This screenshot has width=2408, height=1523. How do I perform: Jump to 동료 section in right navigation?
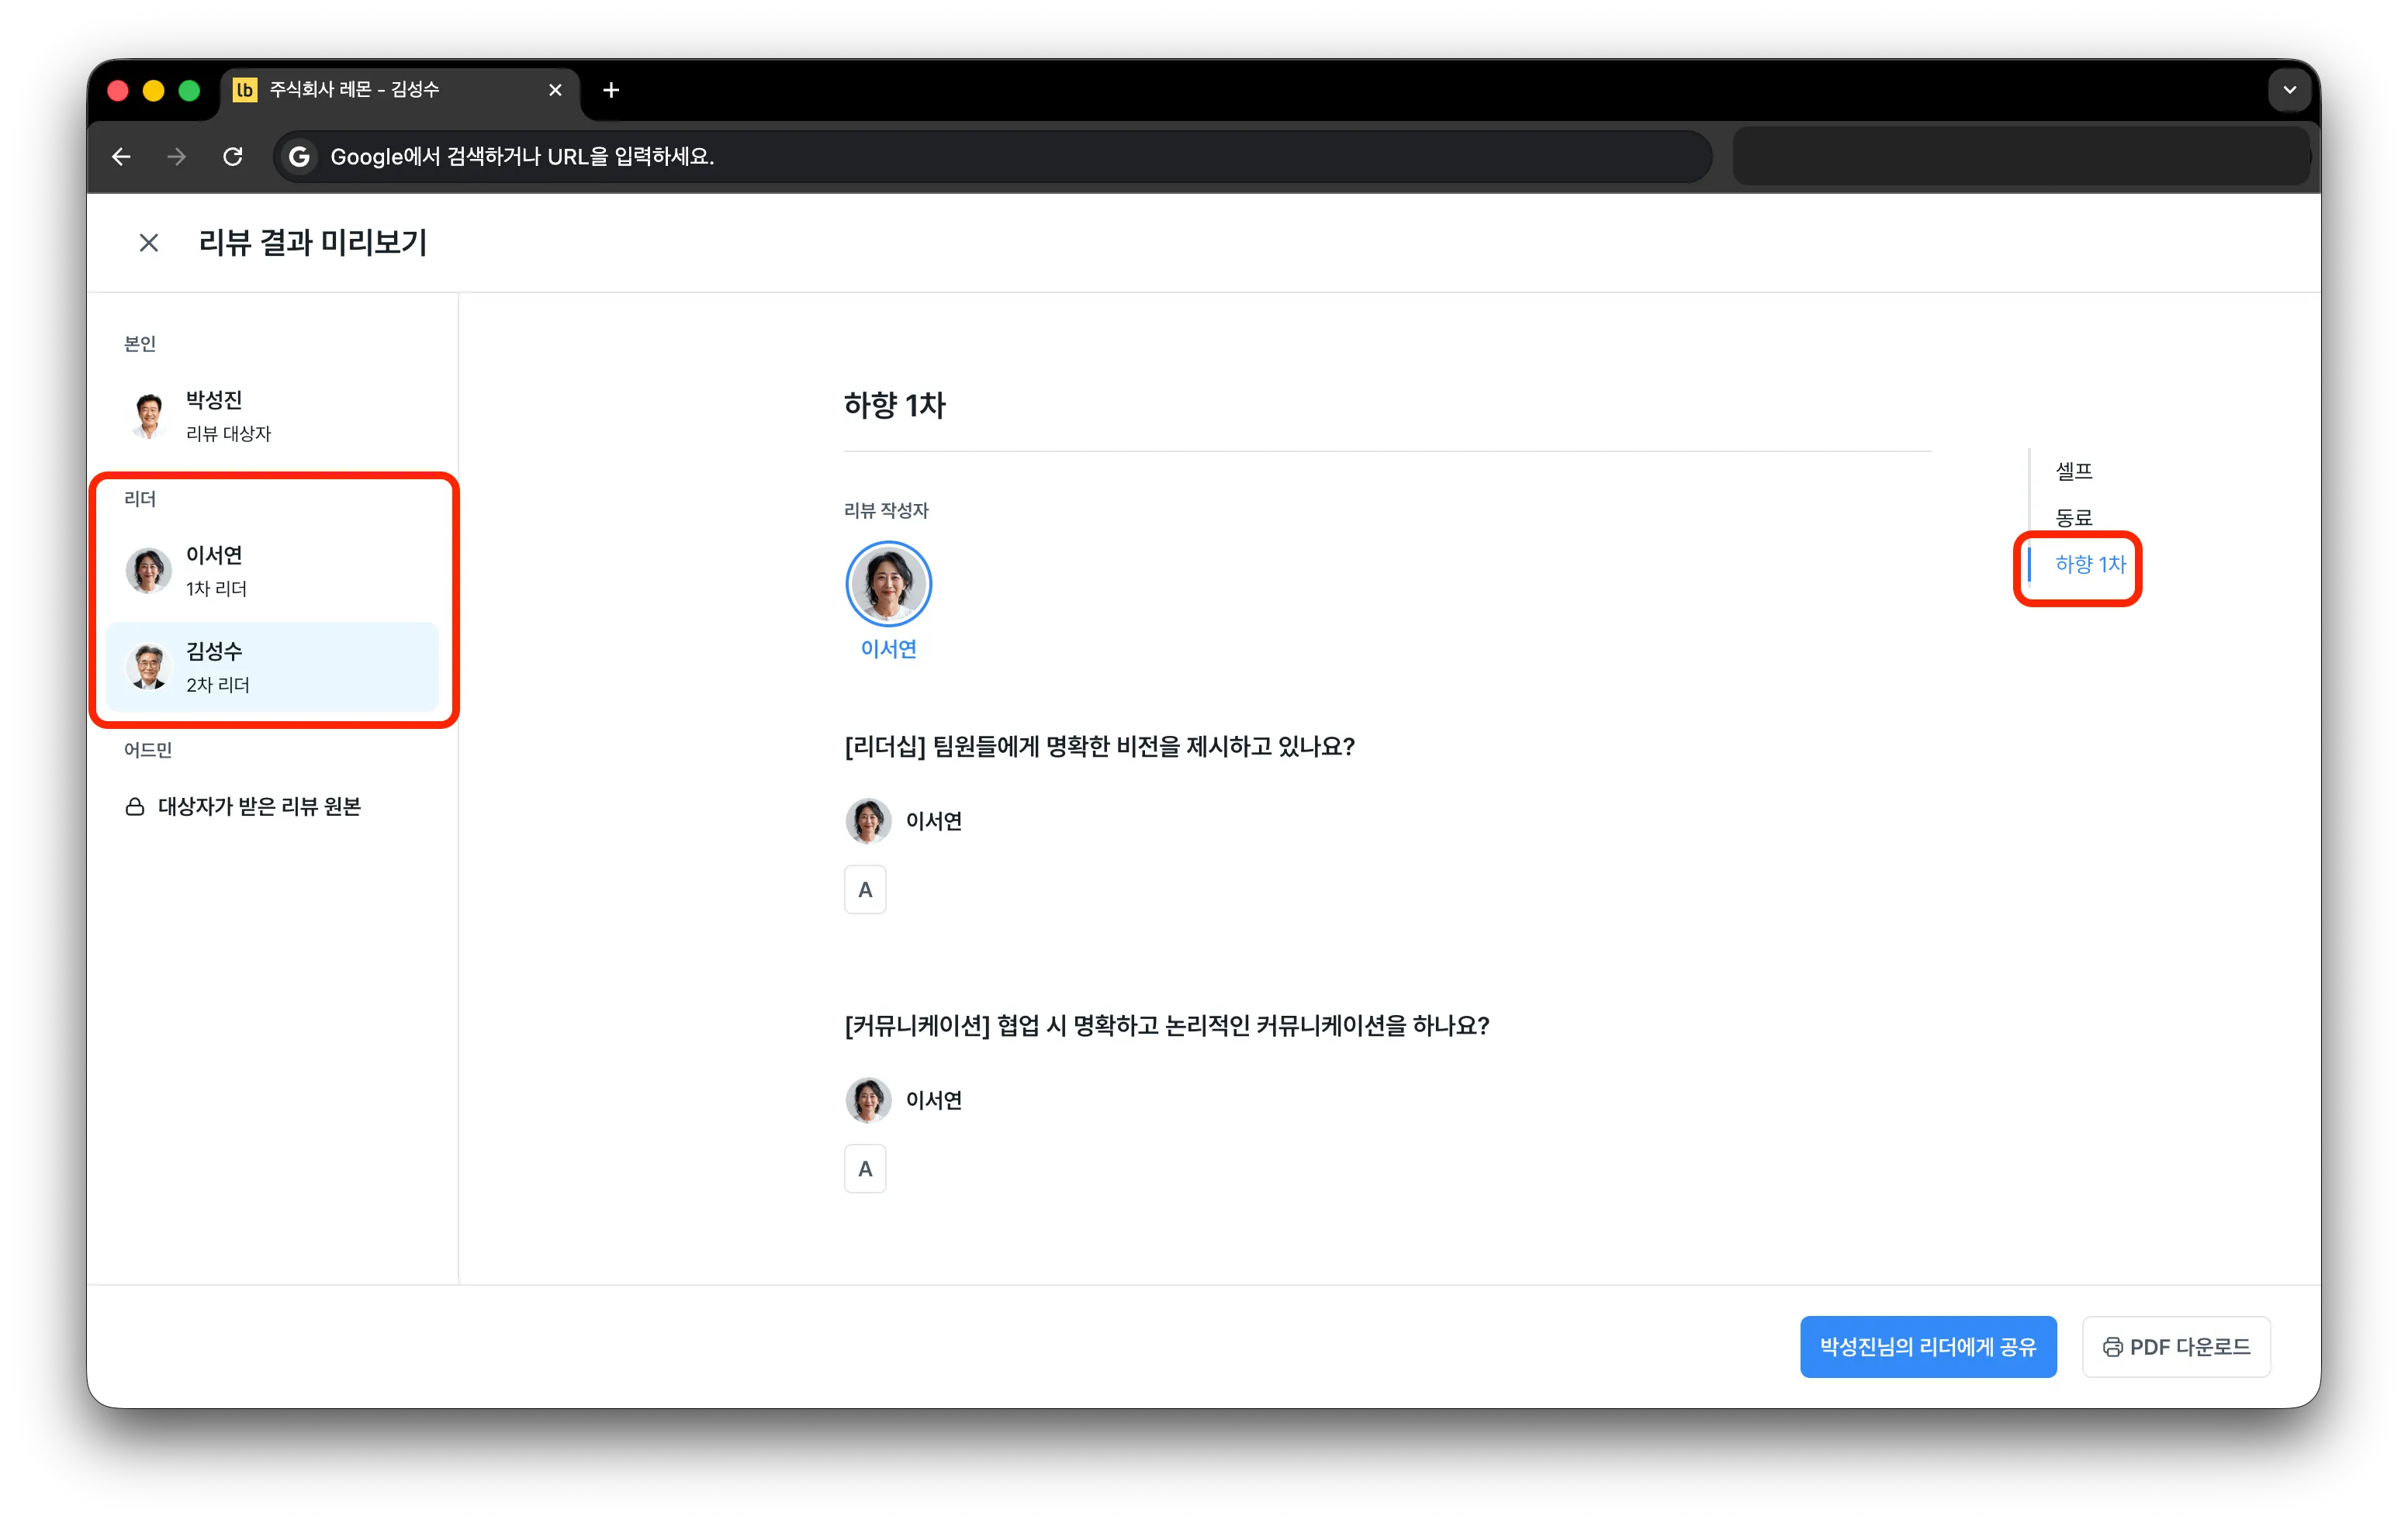click(x=2073, y=518)
